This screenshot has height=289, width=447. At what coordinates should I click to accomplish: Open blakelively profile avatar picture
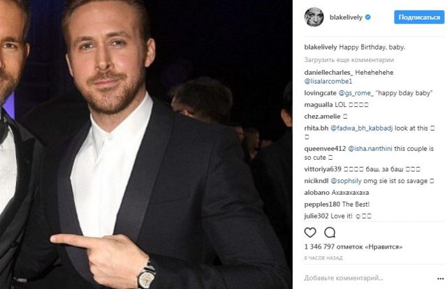pyautogui.click(x=313, y=16)
